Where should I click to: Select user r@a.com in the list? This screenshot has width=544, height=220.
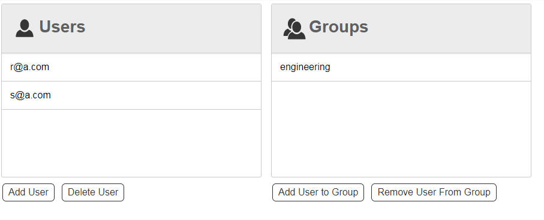click(x=131, y=67)
